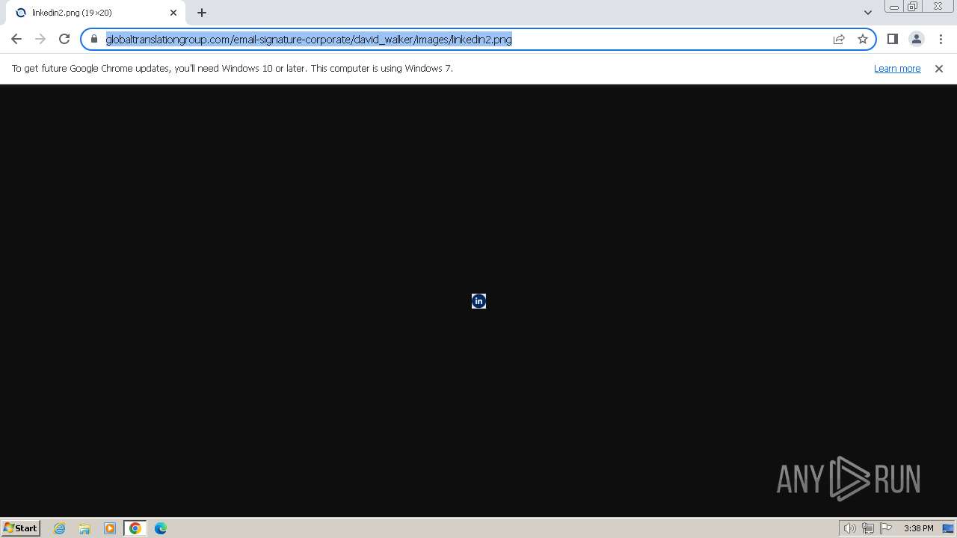Open the clock showing 3:38 PM
957x538 pixels.
pyautogui.click(x=918, y=528)
